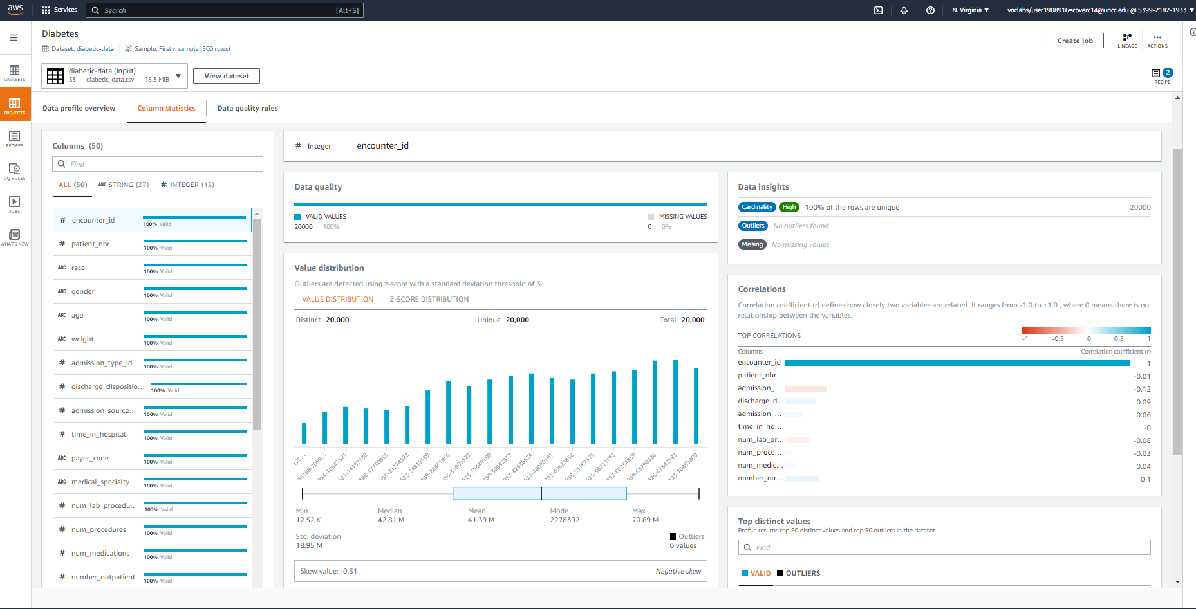Viewport: 1196px width, 609px height.
Task: Open First n sample (500 rows) link
Action: pyautogui.click(x=194, y=49)
